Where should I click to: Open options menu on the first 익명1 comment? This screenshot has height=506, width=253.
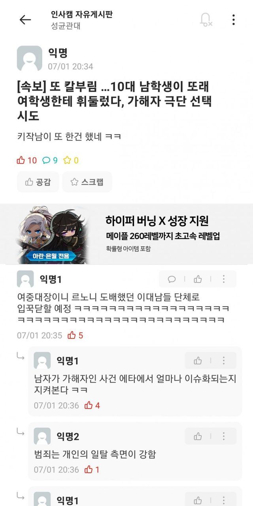[223, 279]
